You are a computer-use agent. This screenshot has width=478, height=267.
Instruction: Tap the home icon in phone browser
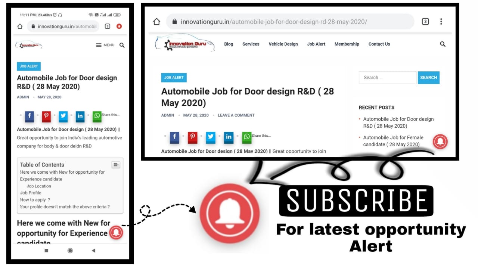pos(20,27)
